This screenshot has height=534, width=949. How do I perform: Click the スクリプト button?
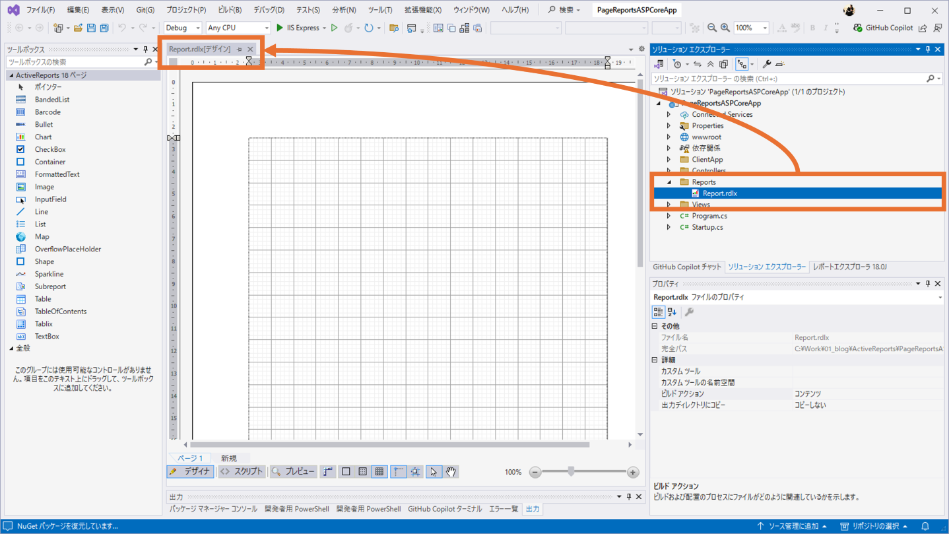[242, 472]
